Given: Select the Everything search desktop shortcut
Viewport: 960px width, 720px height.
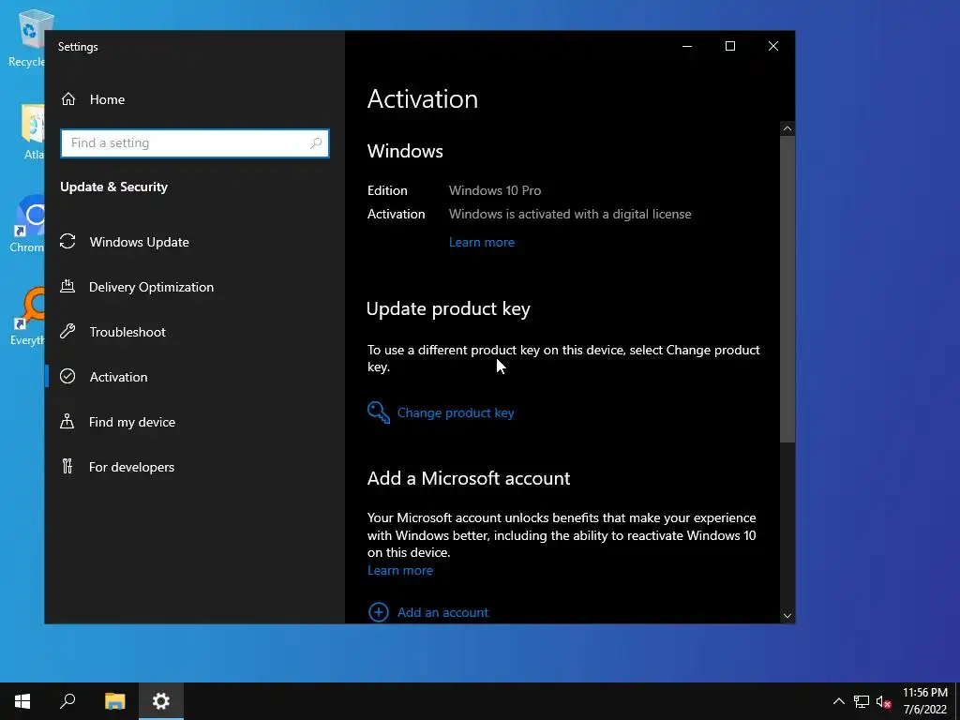Looking at the screenshot, I should coord(27,317).
